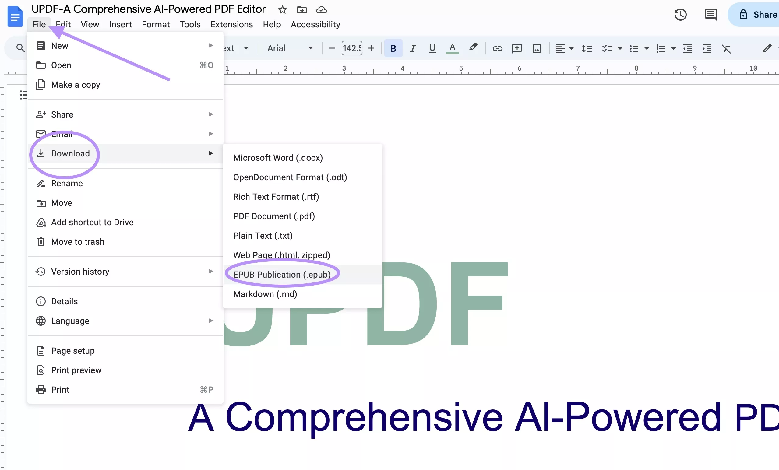Screen dimensions: 779x470
Task: Toggle bold formatting in the toolbar
Action: point(393,48)
